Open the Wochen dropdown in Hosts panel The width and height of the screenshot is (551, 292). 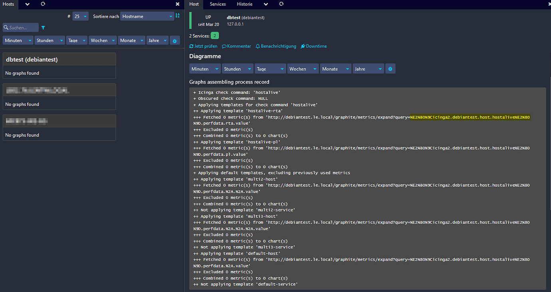pos(103,40)
